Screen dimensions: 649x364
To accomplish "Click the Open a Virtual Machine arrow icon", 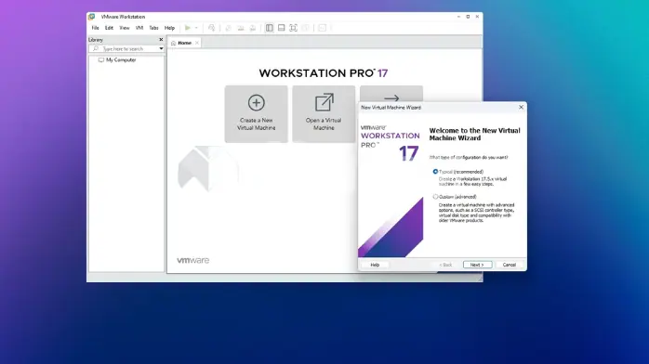I will point(324,102).
